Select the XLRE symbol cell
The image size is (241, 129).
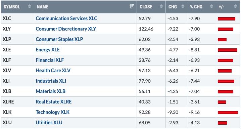coord(17,102)
